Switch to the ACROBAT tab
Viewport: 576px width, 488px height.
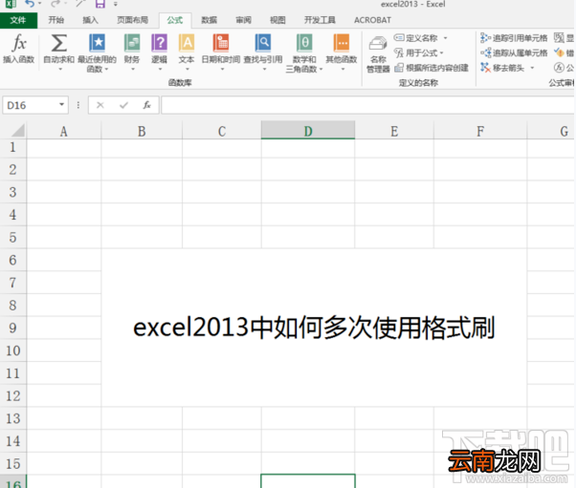372,20
